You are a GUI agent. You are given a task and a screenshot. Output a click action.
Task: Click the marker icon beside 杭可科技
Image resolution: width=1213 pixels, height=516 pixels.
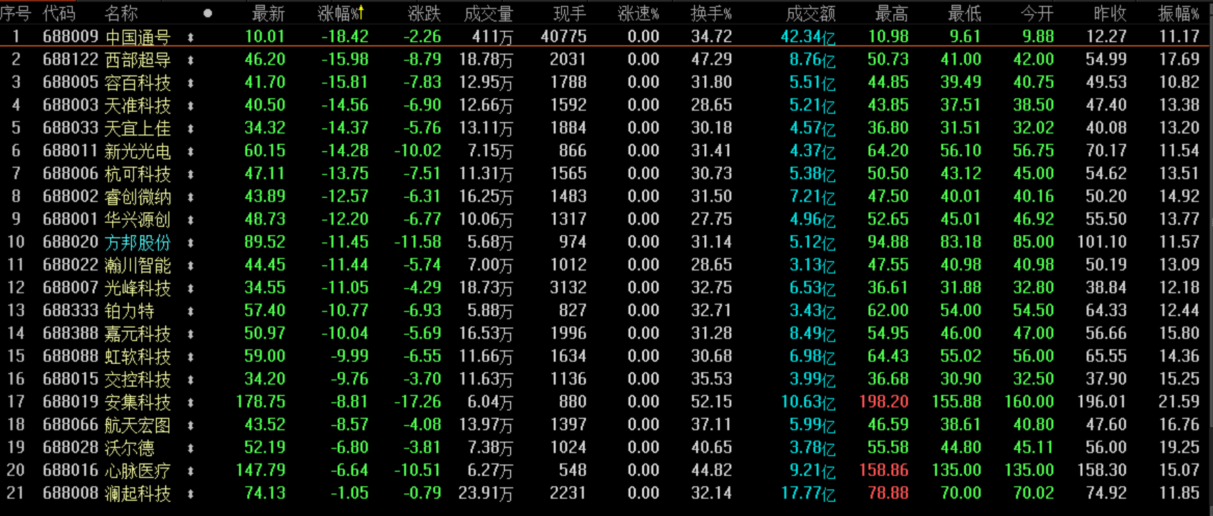pos(190,174)
